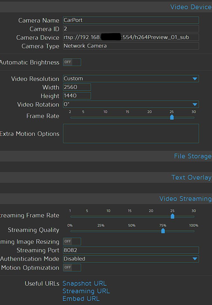Toggle the Automatic Brightness switch
This screenshot has height=305, width=212.
click(72, 62)
